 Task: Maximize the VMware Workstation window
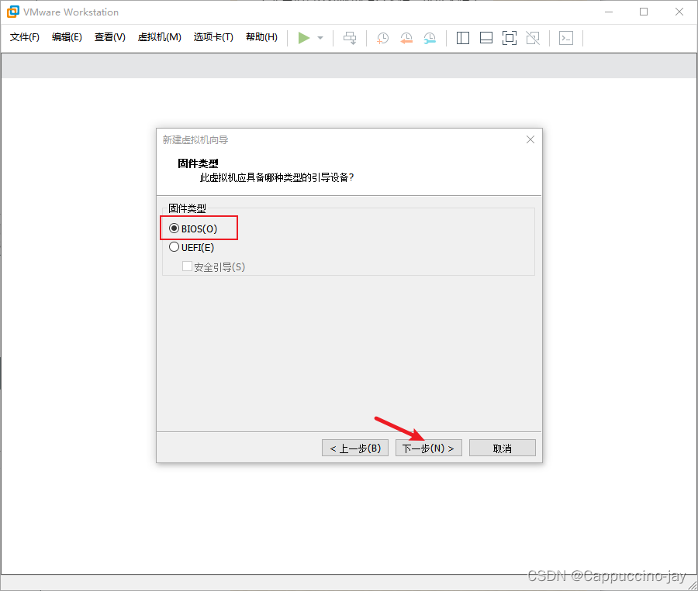point(644,12)
